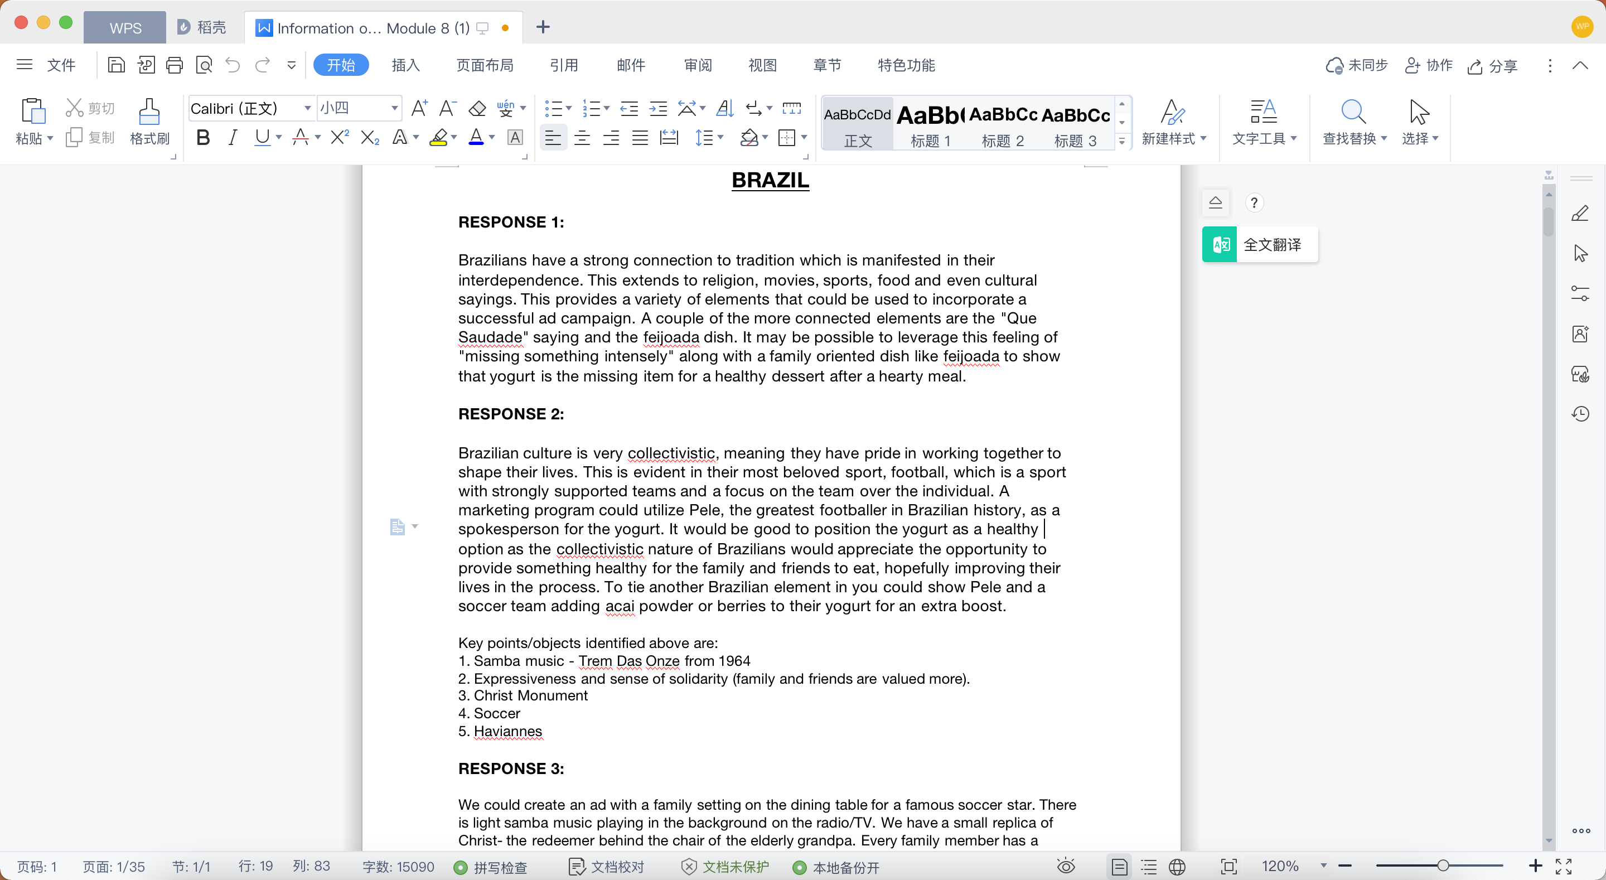Image resolution: width=1606 pixels, height=880 pixels.
Task: Enter full screen mode icon
Action: (x=1563, y=866)
